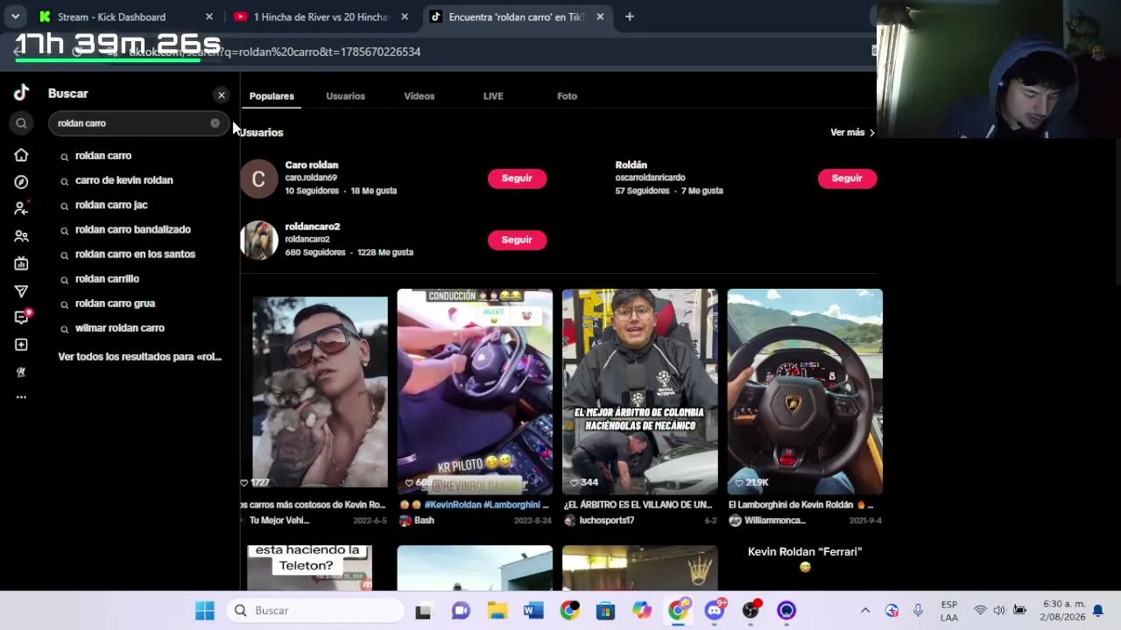Play the 'KR PILOTO' steering wheel video

click(x=475, y=392)
